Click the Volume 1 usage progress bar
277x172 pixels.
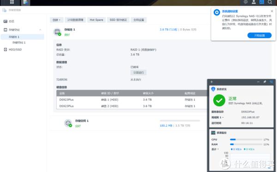pos(180,121)
